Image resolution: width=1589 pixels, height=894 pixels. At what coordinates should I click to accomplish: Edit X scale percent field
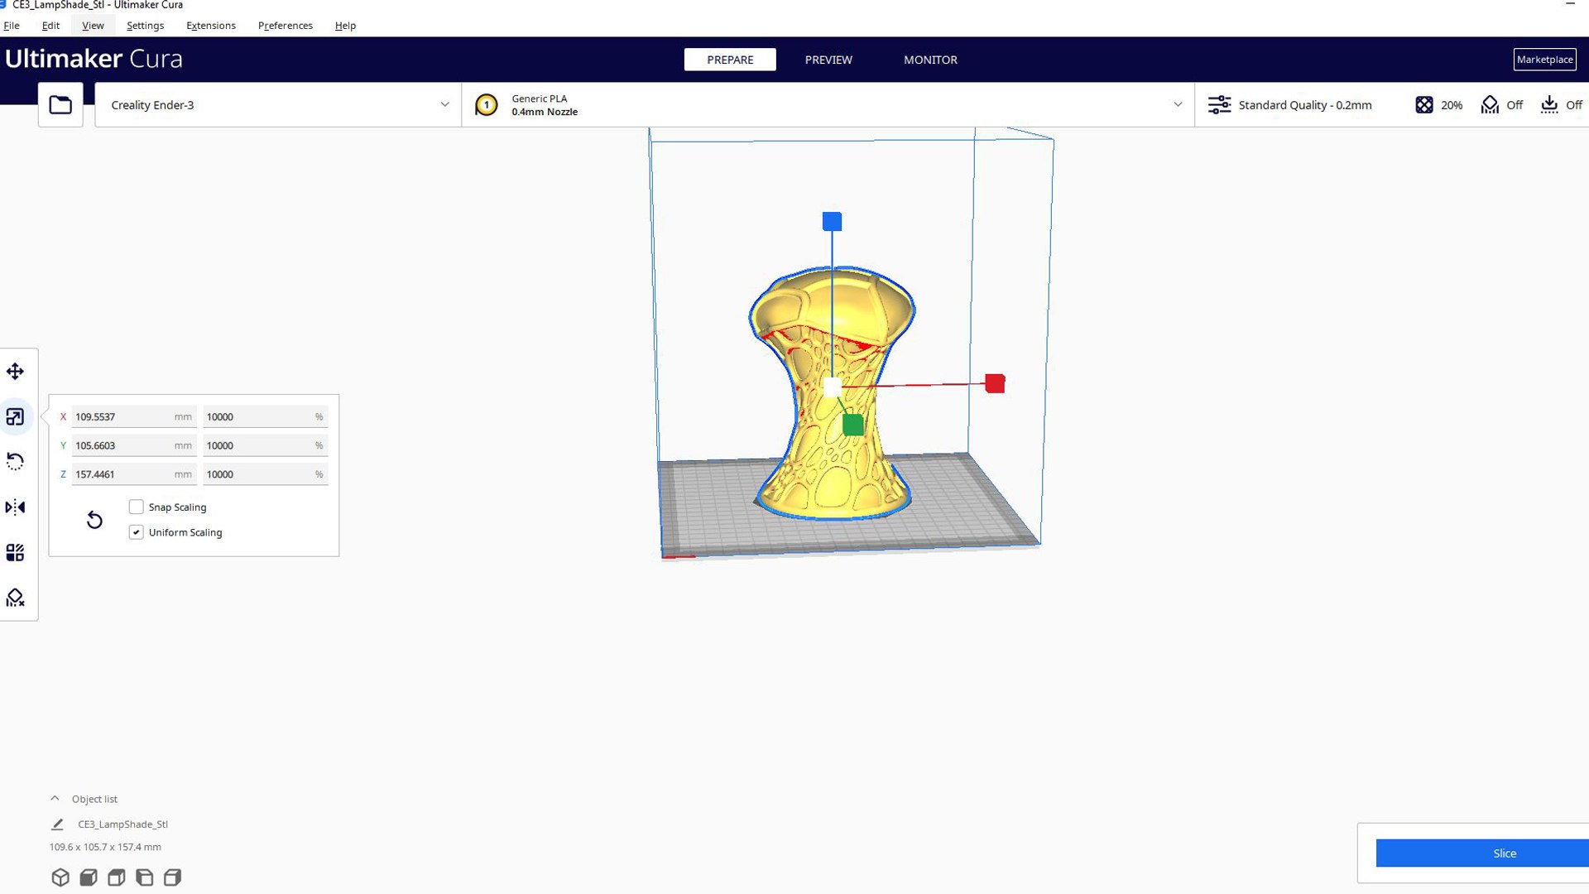[x=265, y=417]
